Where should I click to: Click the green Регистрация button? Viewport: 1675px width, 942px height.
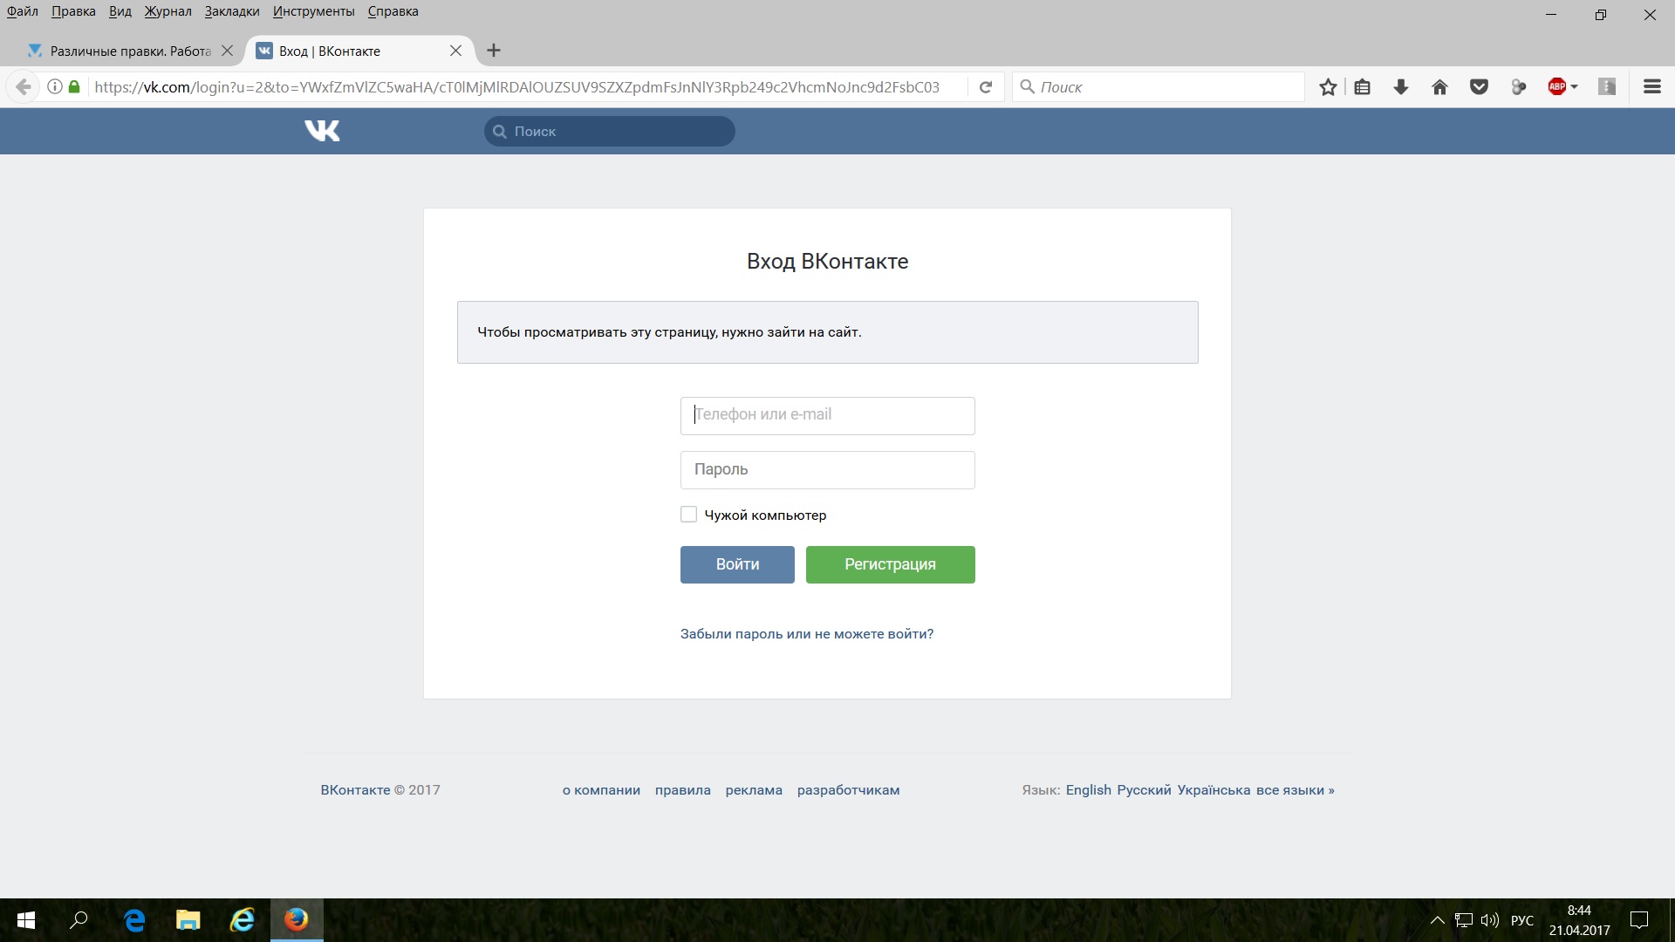pyautogui.click(x=890, y=564)
